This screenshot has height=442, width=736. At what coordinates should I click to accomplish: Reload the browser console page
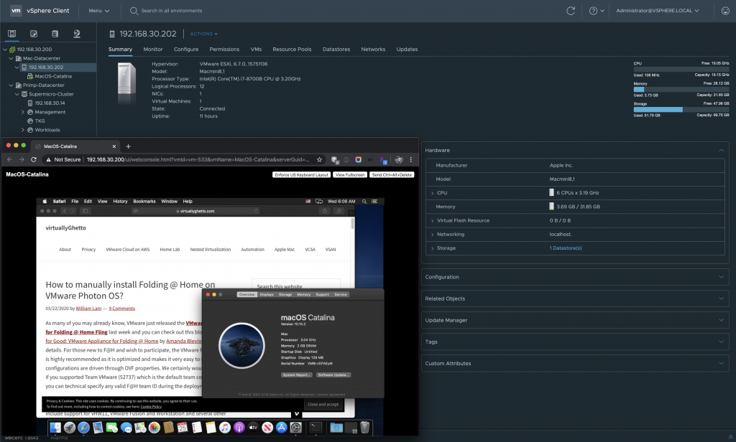click(34, 159)
